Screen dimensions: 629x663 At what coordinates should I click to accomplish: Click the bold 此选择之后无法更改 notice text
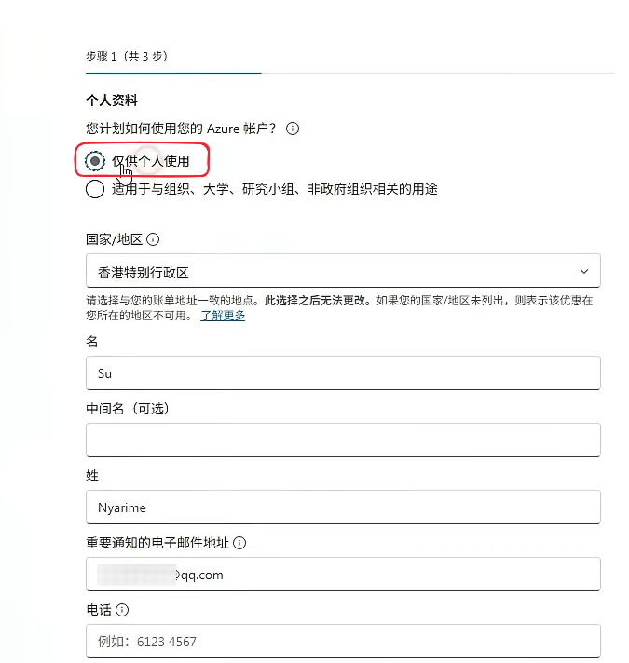point(317,302)
